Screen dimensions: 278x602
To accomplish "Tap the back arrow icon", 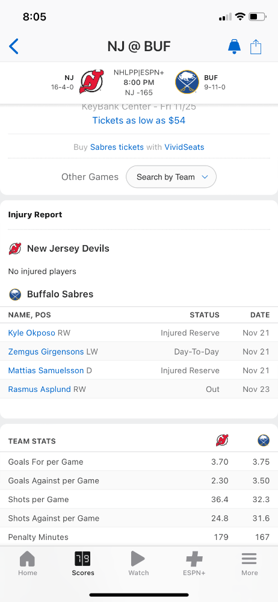I will pos(13,46).
